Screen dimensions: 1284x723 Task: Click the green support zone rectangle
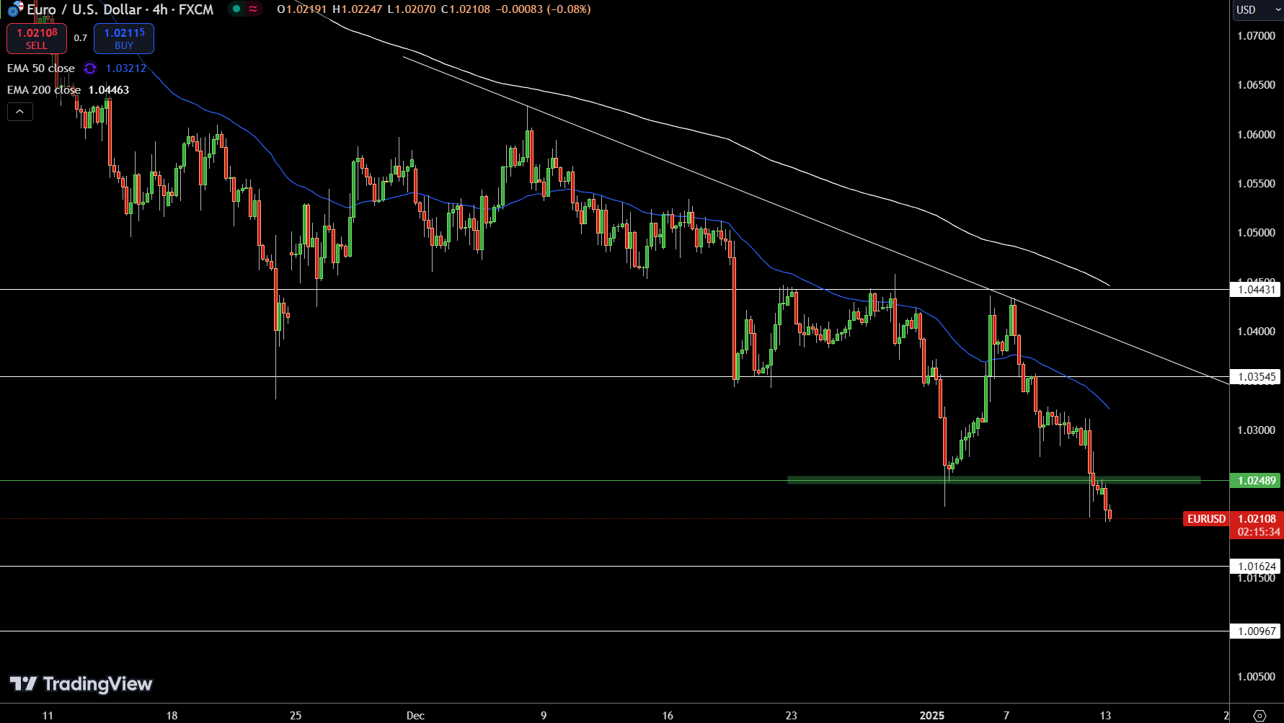pyautogui.click(x=993, y=479)
